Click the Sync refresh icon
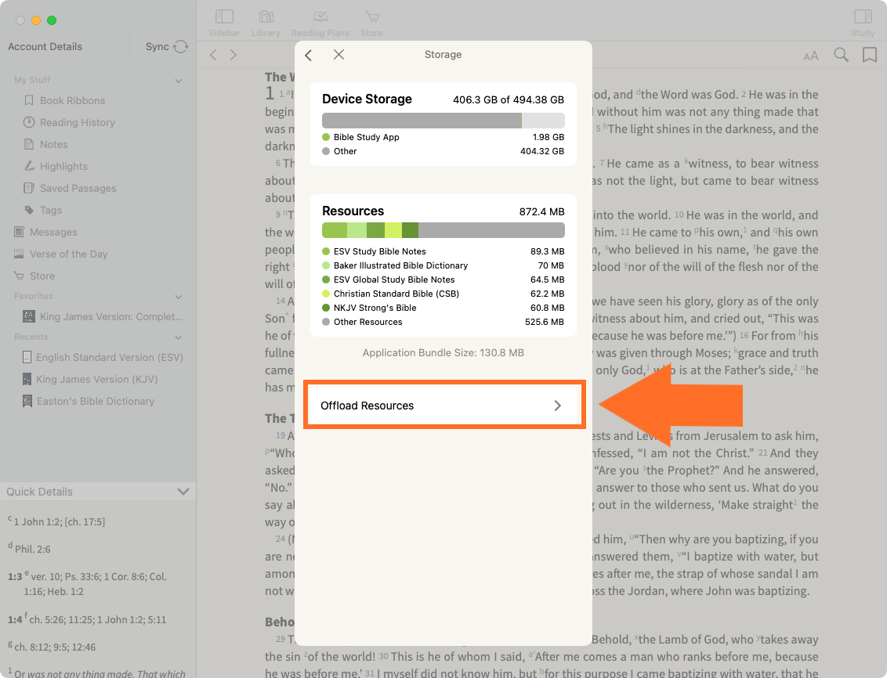The width and height of the screenshot is (887, 678). click(181, 47)
